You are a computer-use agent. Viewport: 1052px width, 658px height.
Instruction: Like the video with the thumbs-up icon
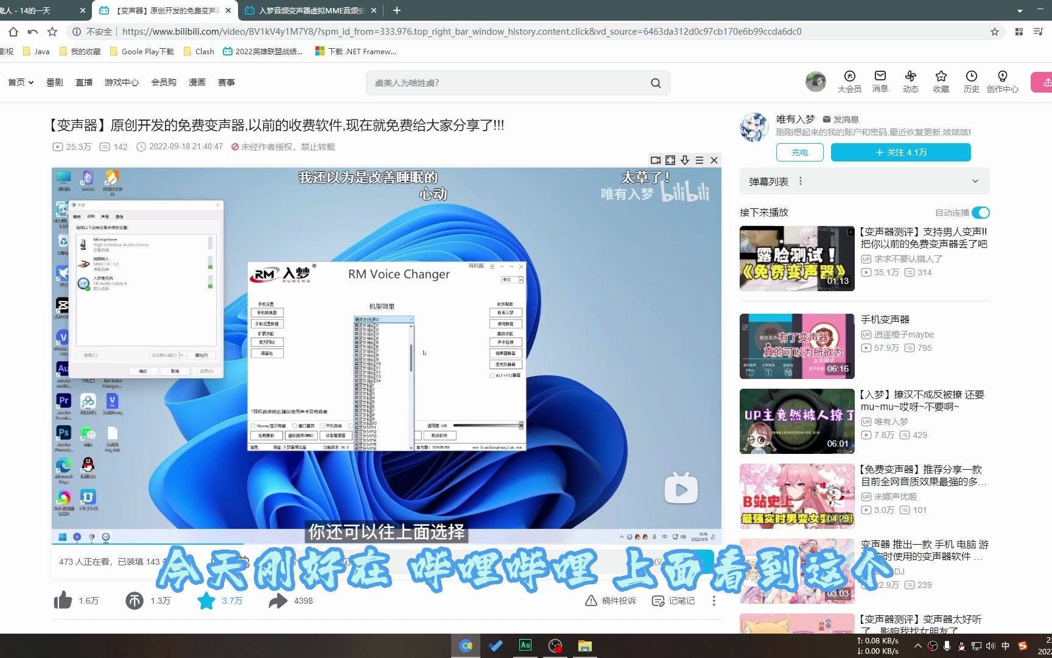pos(63,601)
